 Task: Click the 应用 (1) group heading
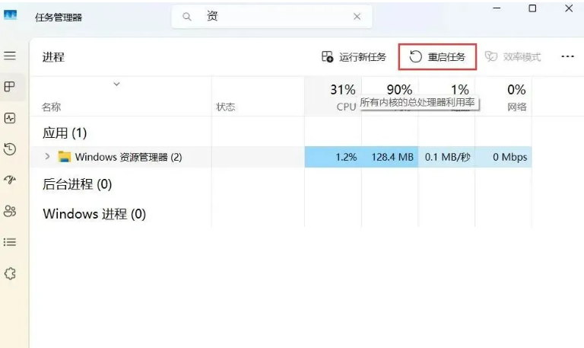[x=65, y=132]
